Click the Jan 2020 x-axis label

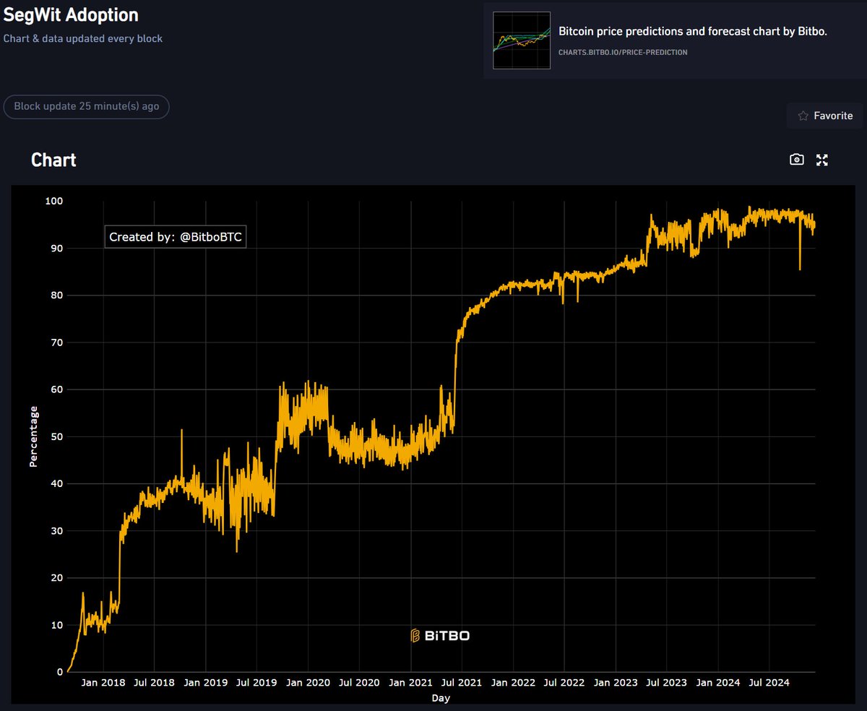pyautogui.click(x=308, y=682)
